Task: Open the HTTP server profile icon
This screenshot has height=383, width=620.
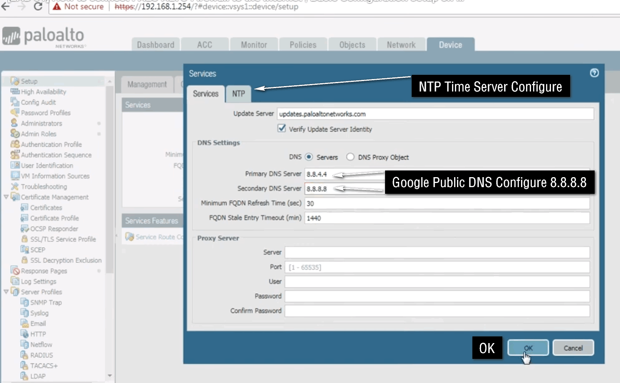Action: coord(25,334)
